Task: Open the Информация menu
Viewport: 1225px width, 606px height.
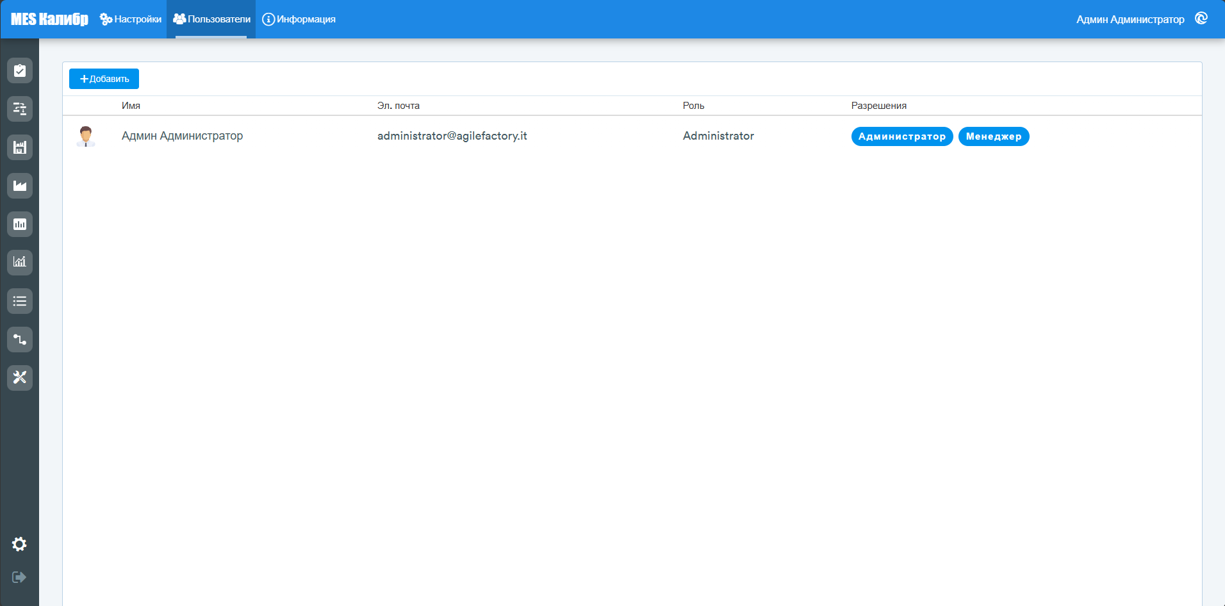Action: tap(299, 19)
